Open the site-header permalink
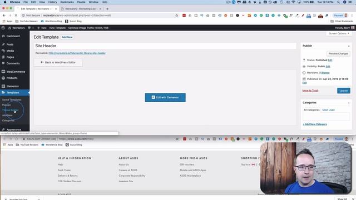The height and width of the screenshot is (200, 356). tap(77, 53)
